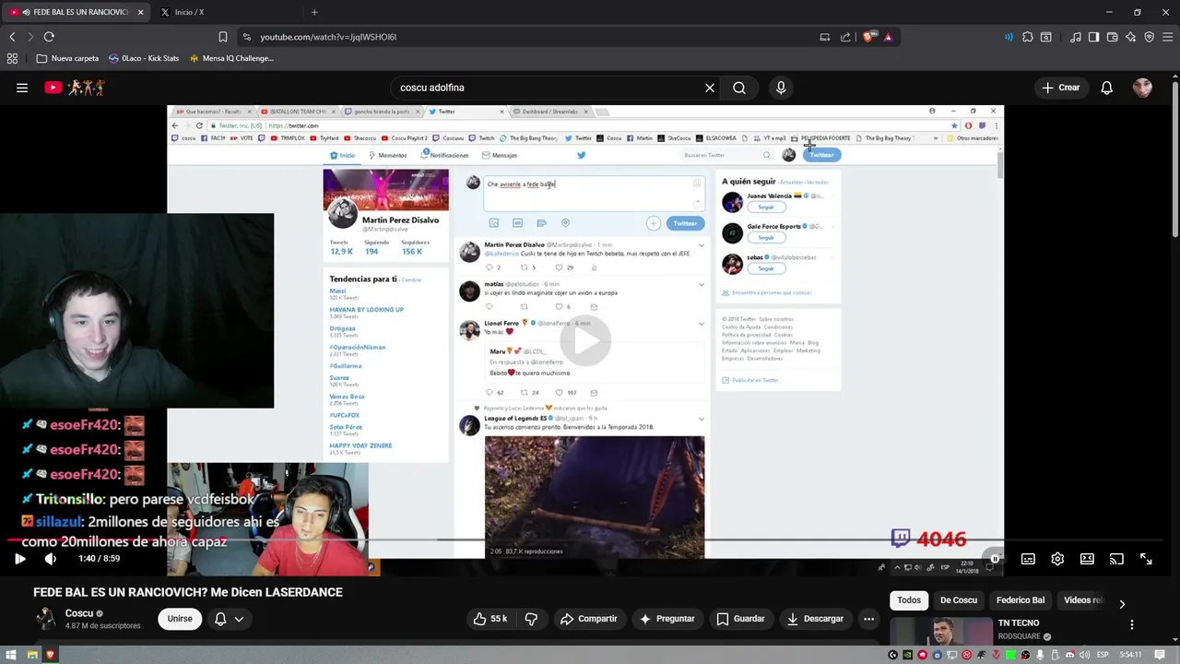The width and height of the screenshot is (1180, 664).
Task: Clear the search box text
Action: [710, 88]
